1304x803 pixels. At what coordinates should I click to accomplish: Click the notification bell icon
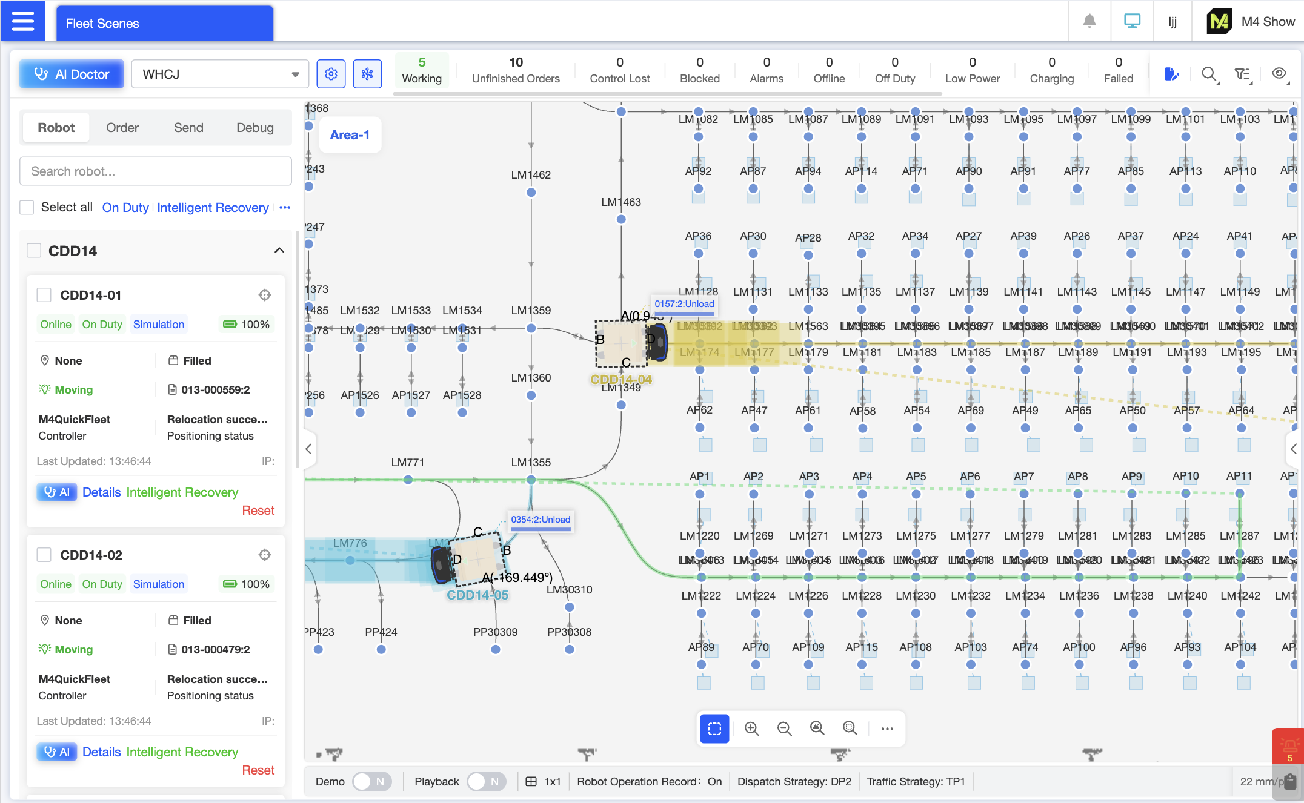coord(1089,21)
